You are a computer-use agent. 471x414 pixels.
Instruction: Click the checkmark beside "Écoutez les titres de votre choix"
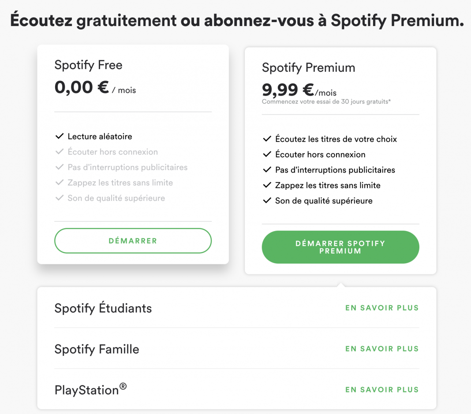(x=267, y=138)
